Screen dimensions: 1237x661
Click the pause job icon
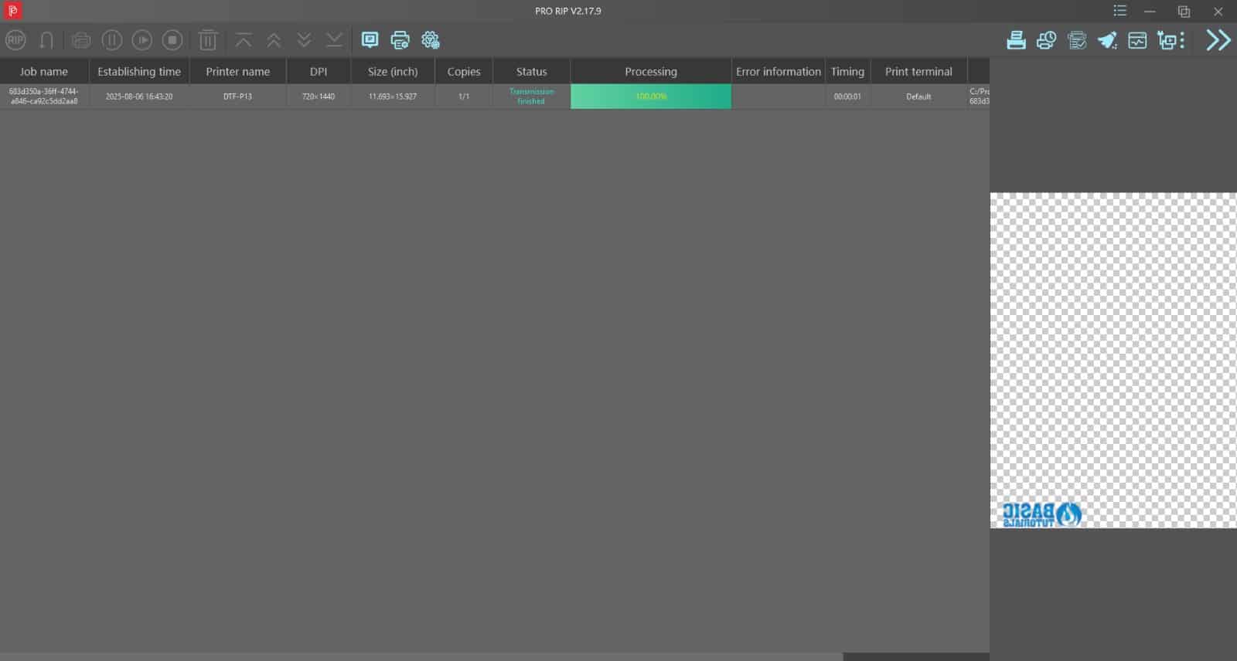(112, 40)
